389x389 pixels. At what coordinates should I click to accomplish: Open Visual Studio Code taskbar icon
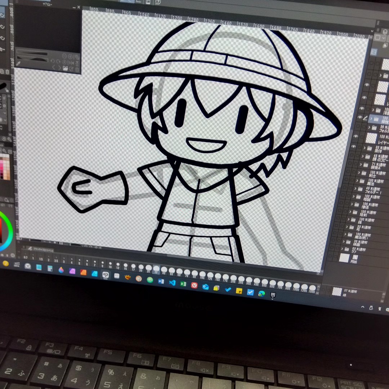pos(172,282)
